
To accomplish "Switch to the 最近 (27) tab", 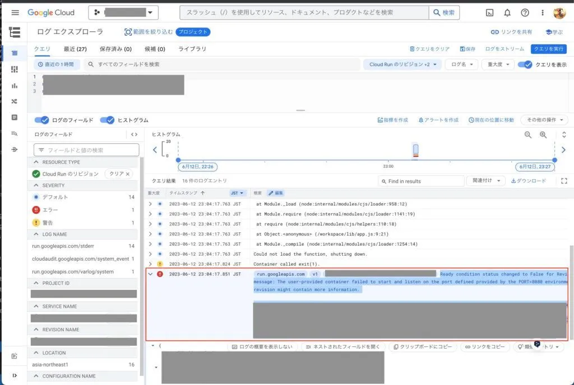I will 75,49.
